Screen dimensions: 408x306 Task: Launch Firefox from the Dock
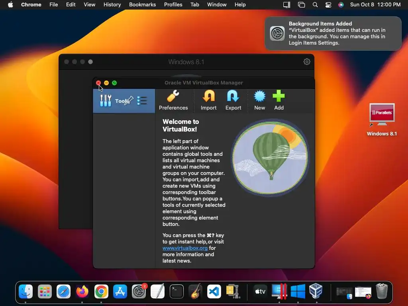click(x=82, y=291)
